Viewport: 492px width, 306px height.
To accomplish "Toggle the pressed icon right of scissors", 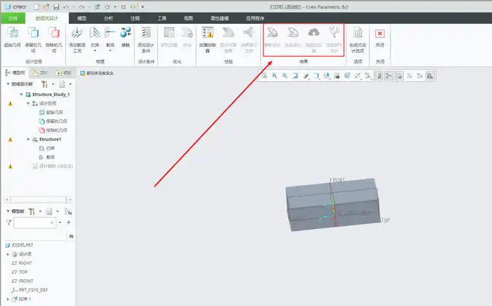I will (x=399, y=76).
